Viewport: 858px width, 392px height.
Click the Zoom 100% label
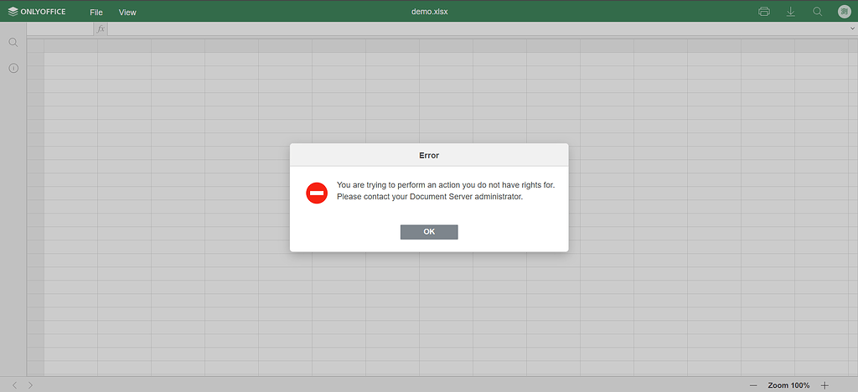pos(788,385)
